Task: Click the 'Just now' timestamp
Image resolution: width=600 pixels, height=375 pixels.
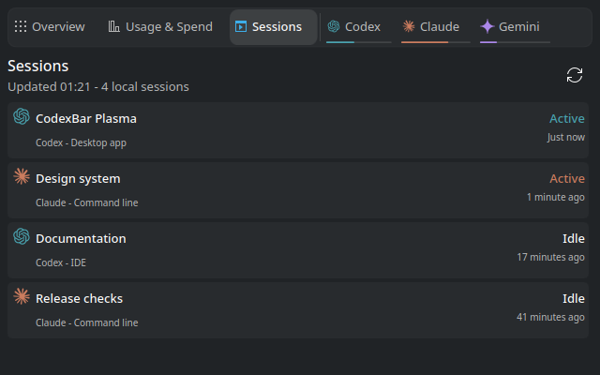Action: [566, 137]
